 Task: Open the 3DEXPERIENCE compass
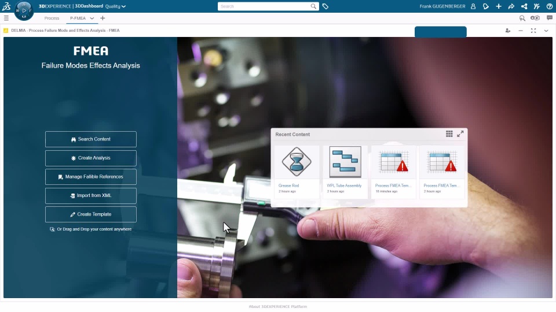tap(24, 10)
